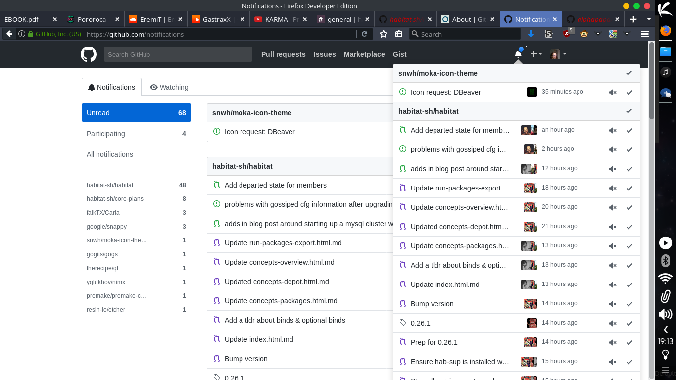Open the plus sign create new dropdown
The height and width of the screenshot is (380, 676).
tap(536, 54)
